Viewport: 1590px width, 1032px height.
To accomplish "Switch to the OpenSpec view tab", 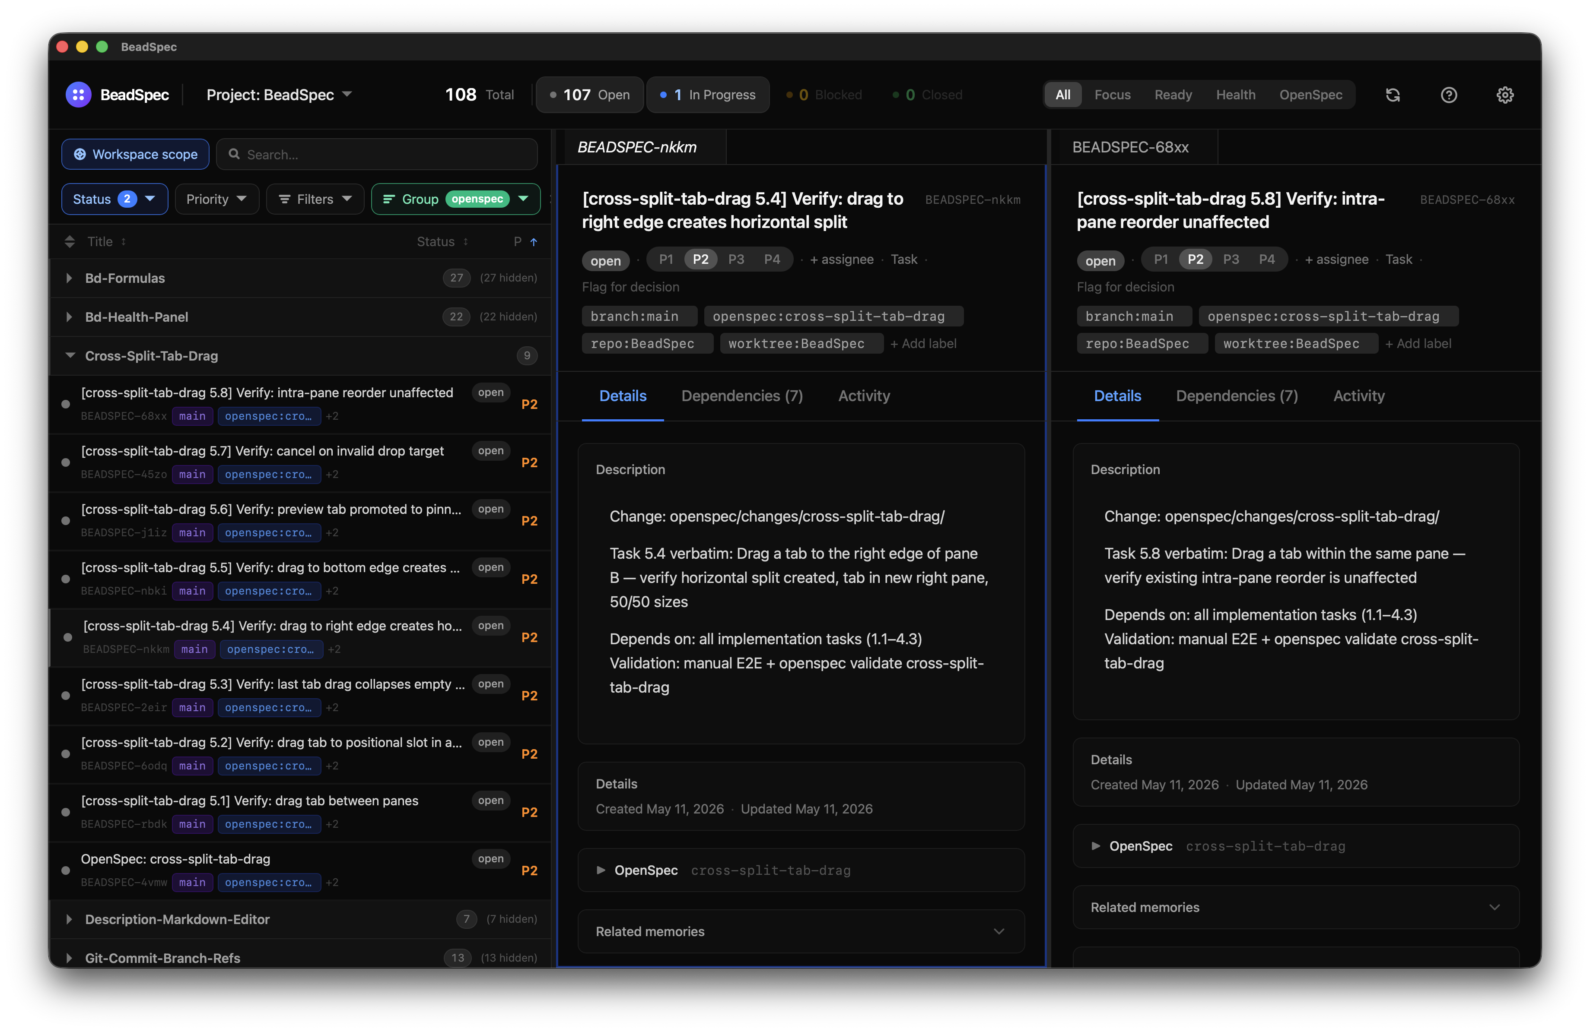I will [x=1311, y=95].
